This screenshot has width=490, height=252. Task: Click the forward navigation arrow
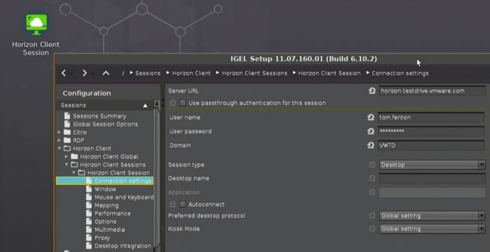click(84, 73)
